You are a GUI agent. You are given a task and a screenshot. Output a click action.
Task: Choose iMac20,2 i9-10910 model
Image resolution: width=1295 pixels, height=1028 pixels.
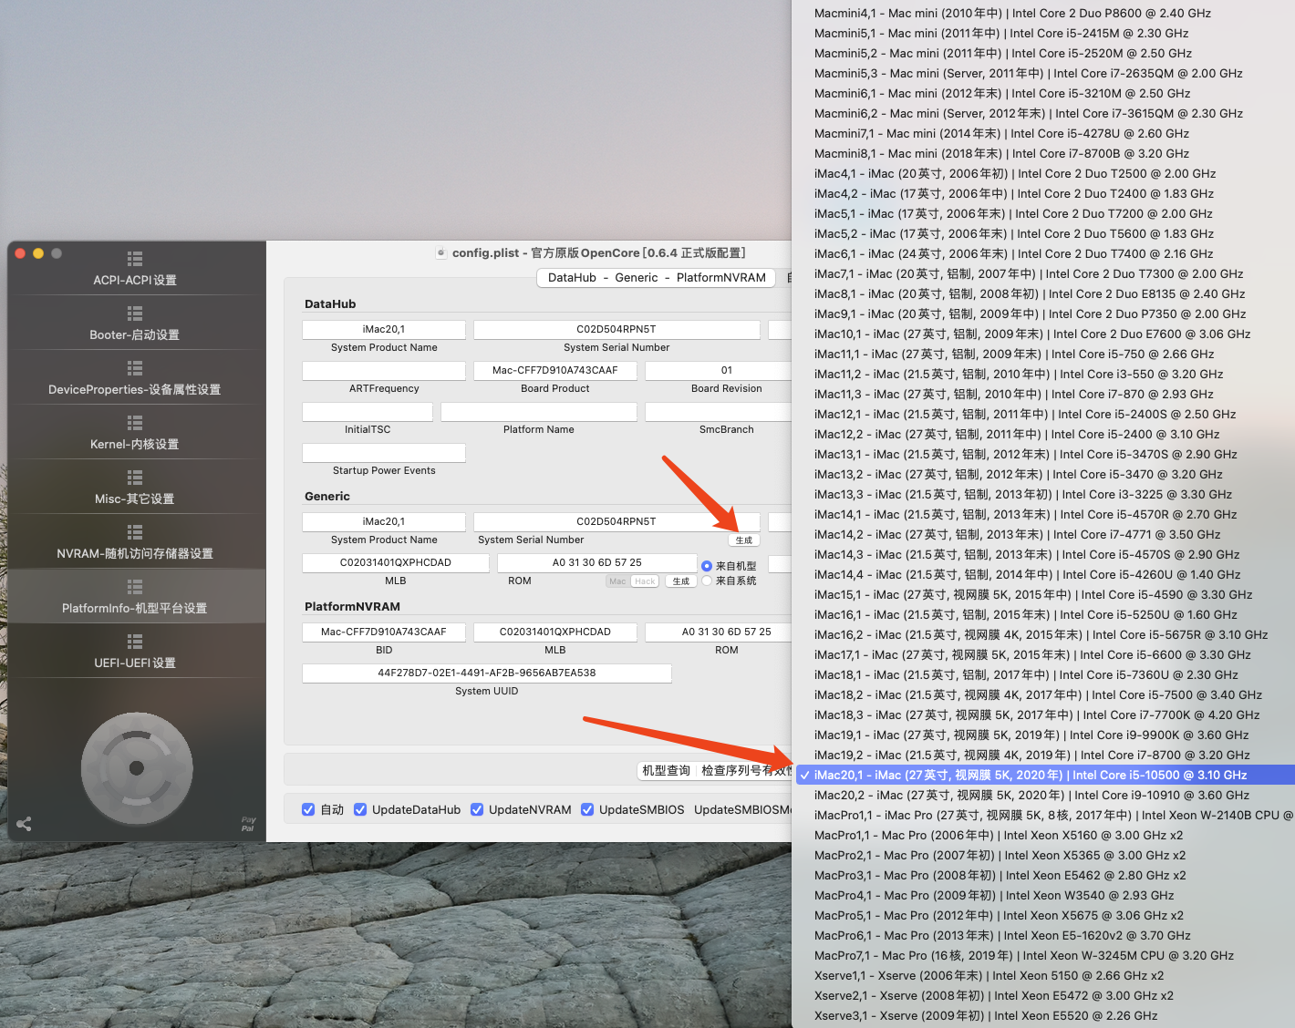[x=1043, y=795]
